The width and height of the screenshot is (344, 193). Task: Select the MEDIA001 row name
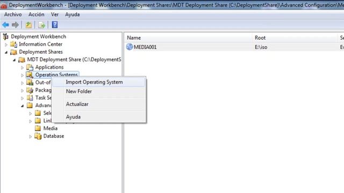point(145,47)
